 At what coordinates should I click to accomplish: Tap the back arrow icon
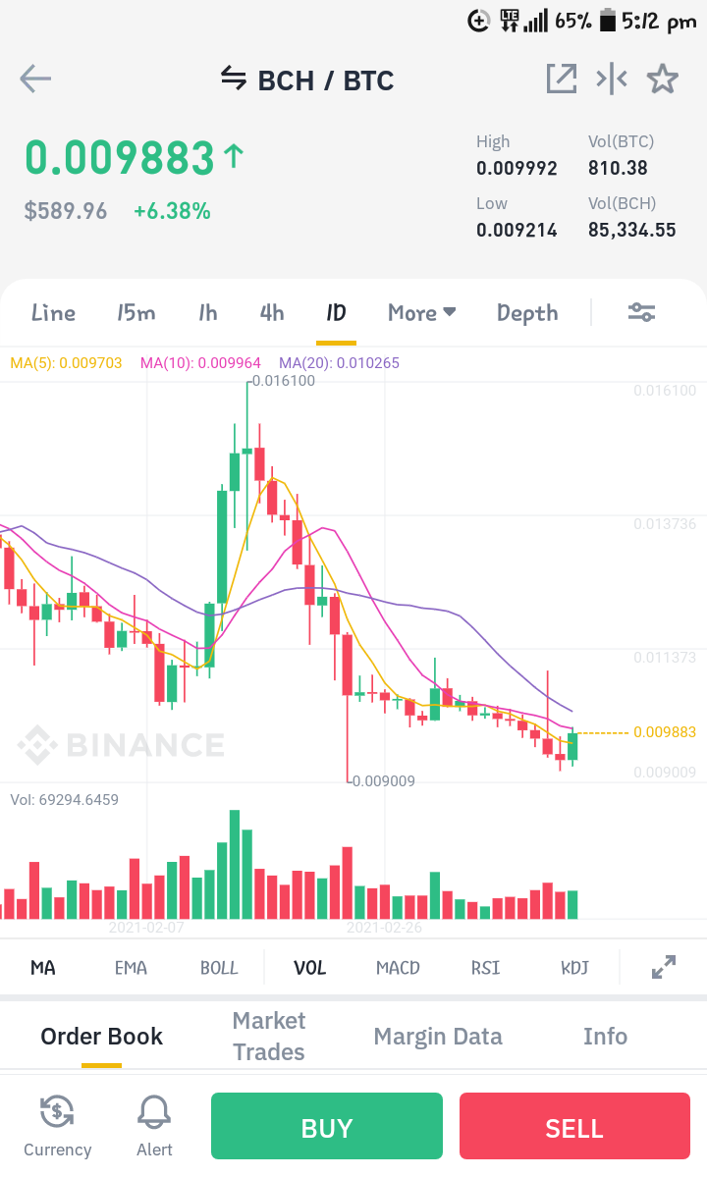coord(35,79)
